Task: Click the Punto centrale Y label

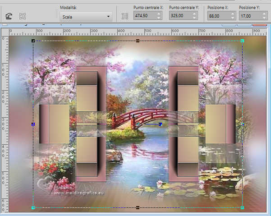Action: tap(184, 8)
